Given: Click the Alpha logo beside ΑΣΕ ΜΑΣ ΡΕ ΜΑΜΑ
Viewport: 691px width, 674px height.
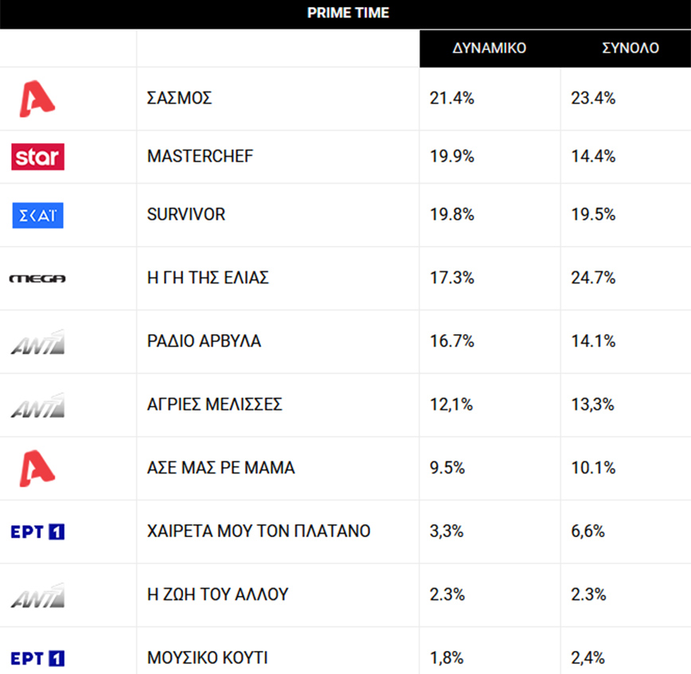Looking at the screenshot, I should point(37,468).
